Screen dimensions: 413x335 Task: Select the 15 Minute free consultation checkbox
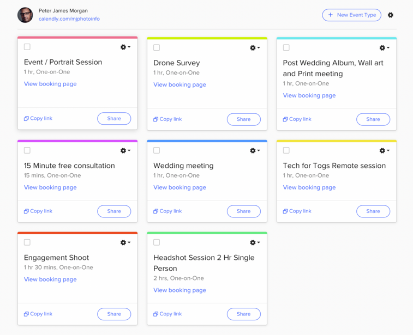27,150
